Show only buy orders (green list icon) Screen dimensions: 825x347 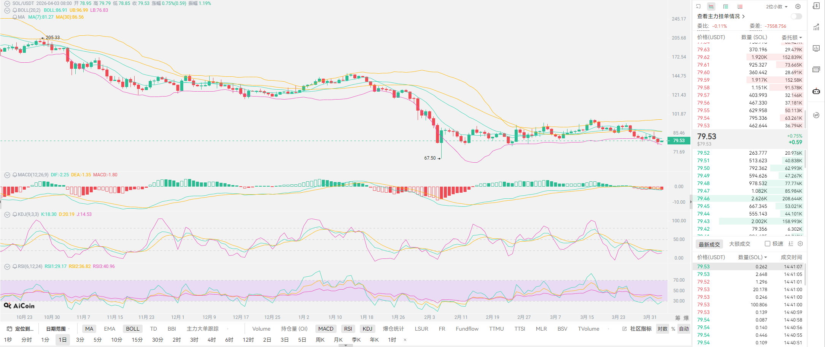(x=725, y=6)
